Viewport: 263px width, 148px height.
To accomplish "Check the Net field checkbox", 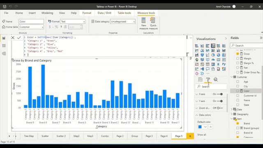I will click(238, 67).
